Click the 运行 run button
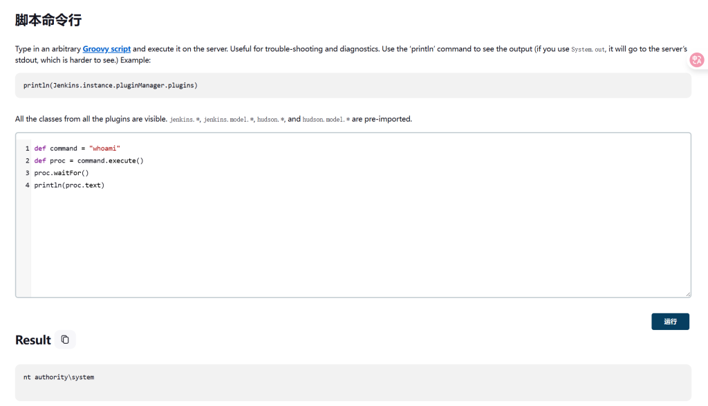The width and height of the screenshot is (708, 406). (x=670, y=322)
